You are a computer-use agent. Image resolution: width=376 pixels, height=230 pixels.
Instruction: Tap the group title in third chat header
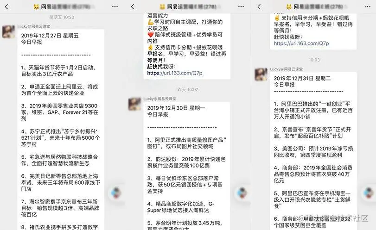(314, 6)
